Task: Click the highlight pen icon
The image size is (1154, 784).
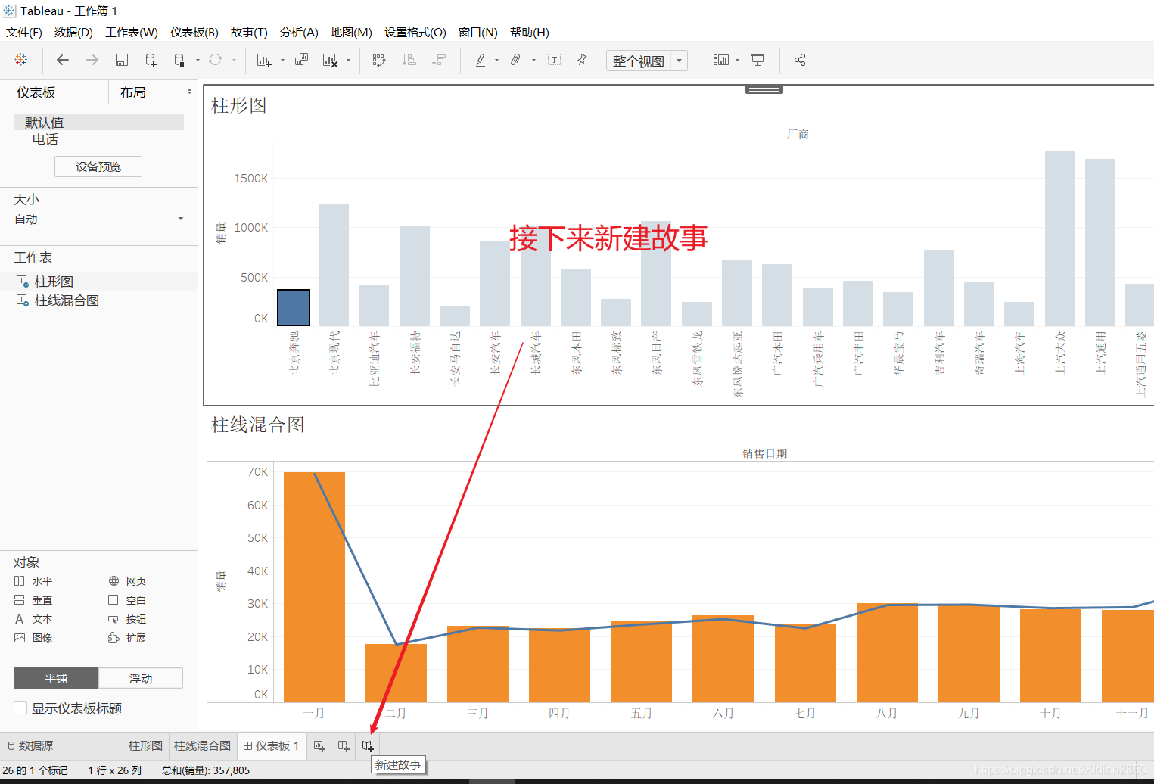Action: [x=481, y=60]
